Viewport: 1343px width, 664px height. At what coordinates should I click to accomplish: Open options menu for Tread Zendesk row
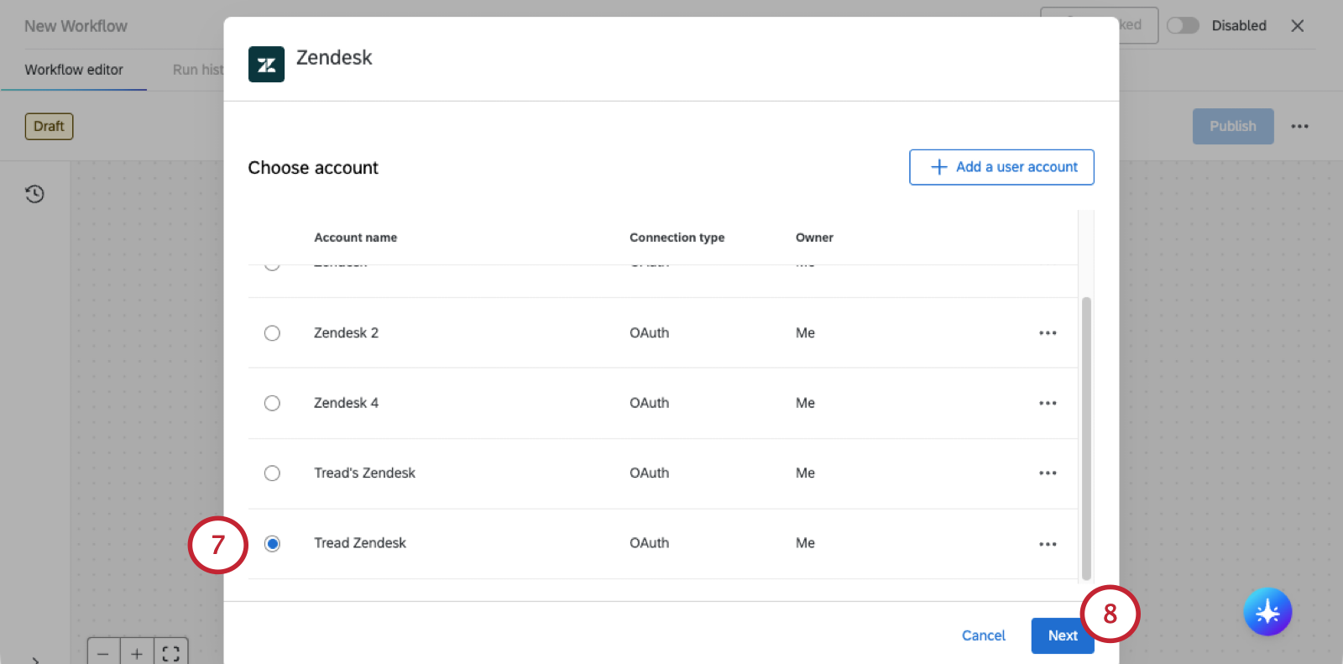[x=1048, y=544]
